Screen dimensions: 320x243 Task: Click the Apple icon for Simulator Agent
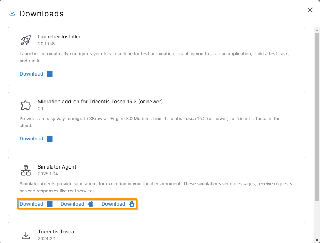pyautogui.click(x=91, y=204)
